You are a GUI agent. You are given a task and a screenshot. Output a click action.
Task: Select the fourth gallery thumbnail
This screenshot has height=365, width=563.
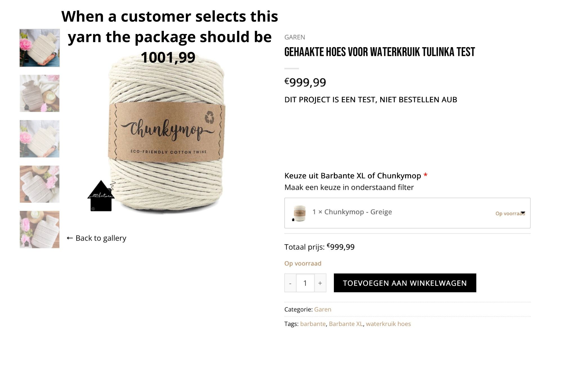(x=40, y=184)
